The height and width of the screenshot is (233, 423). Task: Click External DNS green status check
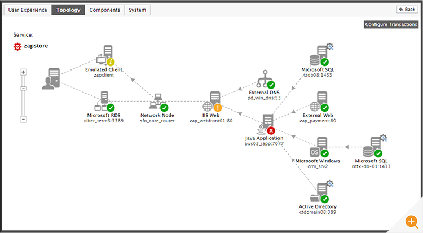(x=271, y=85)
